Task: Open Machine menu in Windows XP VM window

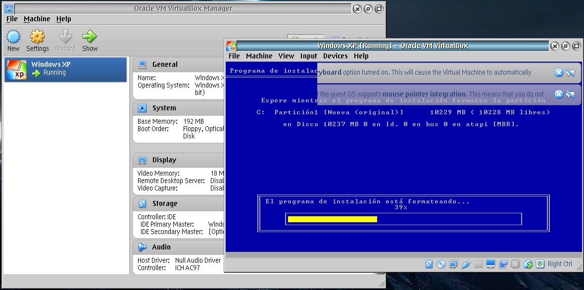Action: [259, 56]
